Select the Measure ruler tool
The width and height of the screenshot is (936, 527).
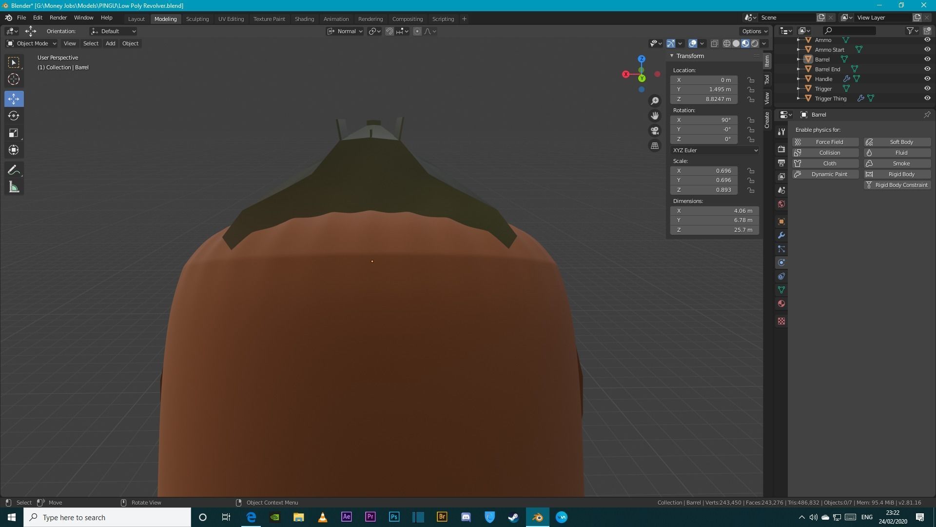tap(14, 187)
